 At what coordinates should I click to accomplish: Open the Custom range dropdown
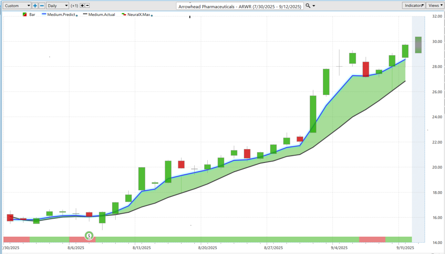(17, 6)
